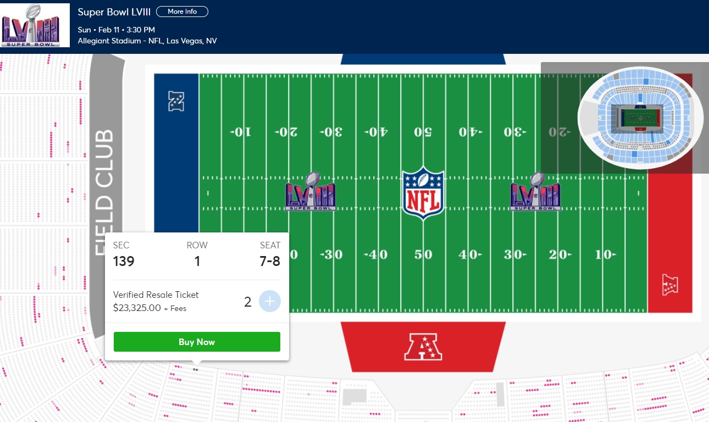
Task: Click the NFL shield logo at midfield
Action: 423,193
